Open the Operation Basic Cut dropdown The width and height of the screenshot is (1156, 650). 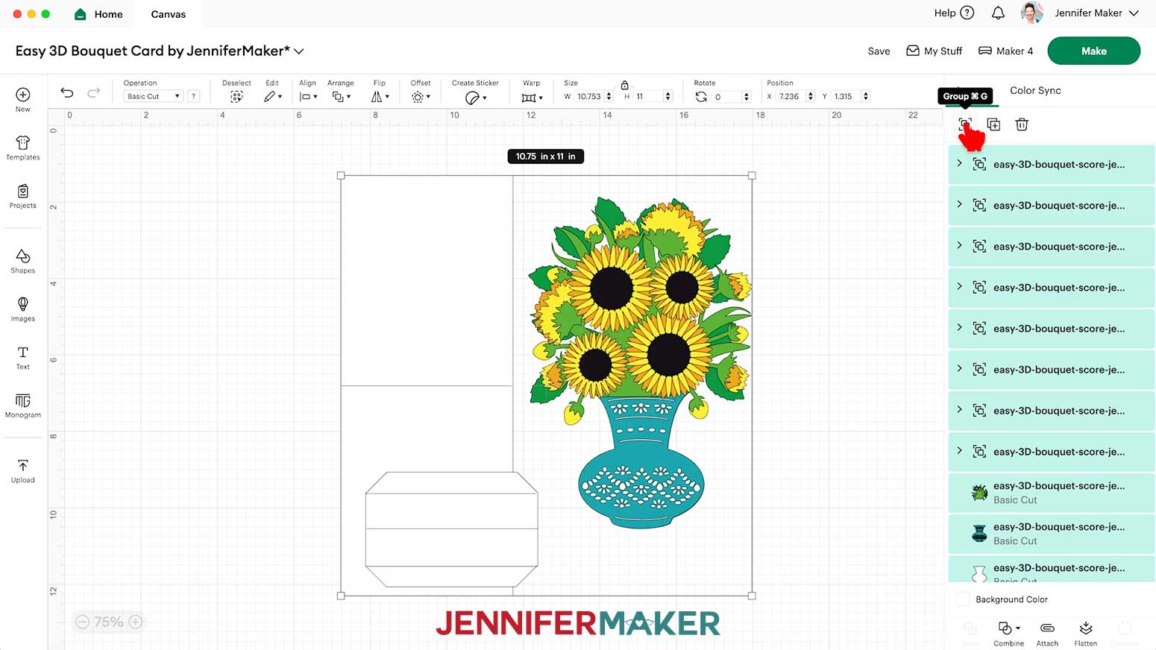point(154,96)
